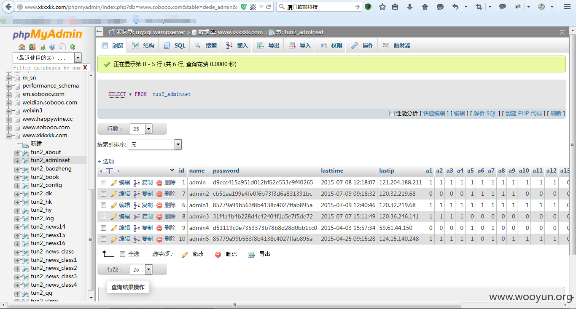Click the browser back arrow button
This screenshot has height=309, width=576.
click(x=8, y=7)
